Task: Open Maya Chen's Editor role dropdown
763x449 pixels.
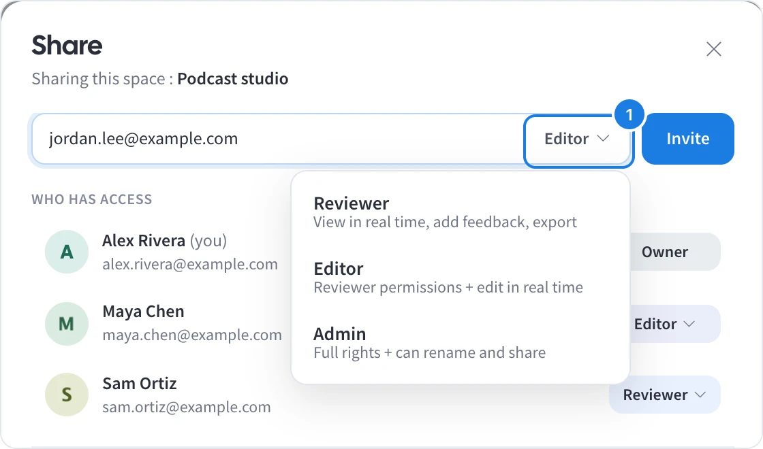Action: [x=675, y=324]
